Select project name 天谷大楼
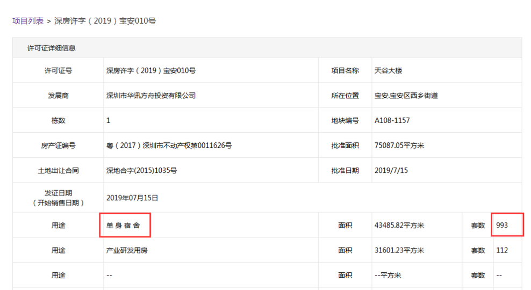The height and width of the screenshot is (290, 531). tap(388, 71)
